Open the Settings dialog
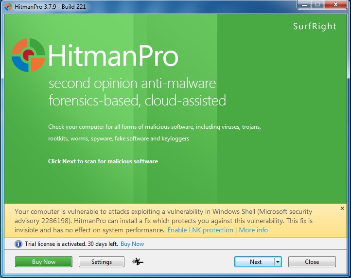The width and height of the screenshot is (351, 278). pyautogui.click(x=102, y=261)
